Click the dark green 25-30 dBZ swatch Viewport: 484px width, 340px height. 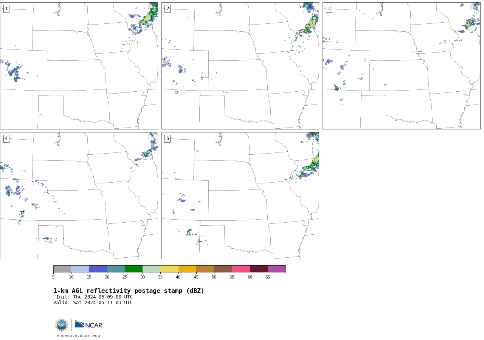click(133, 269)
